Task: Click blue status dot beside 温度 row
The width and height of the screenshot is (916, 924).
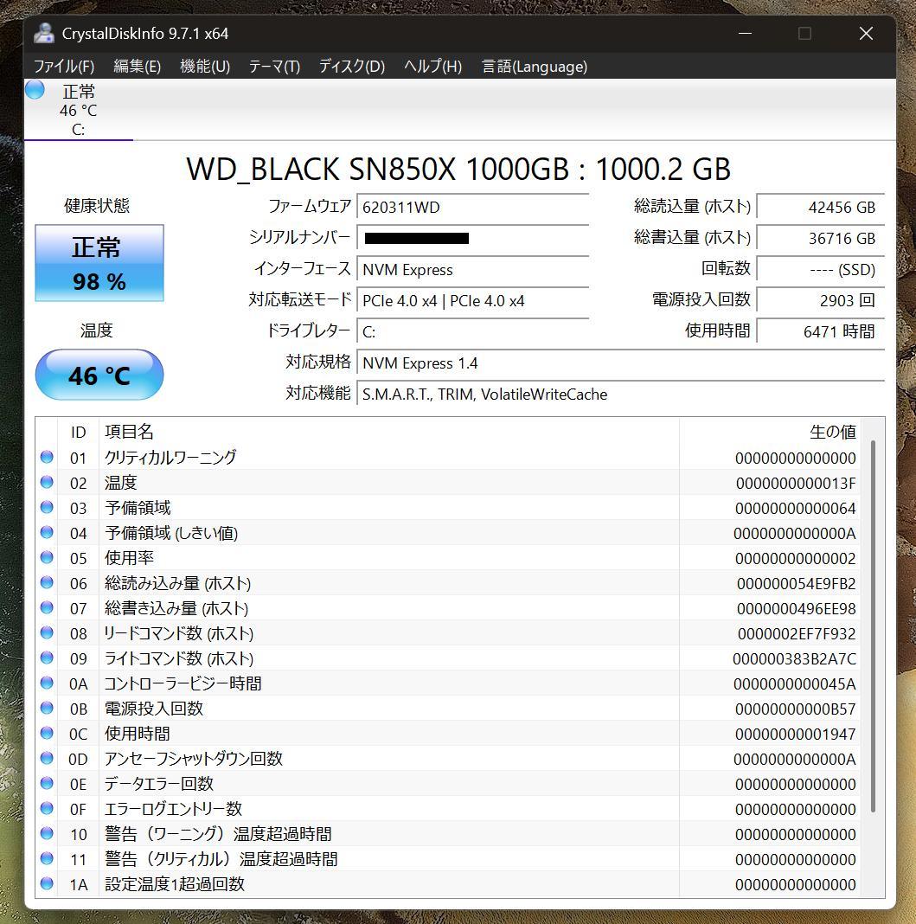Action: (47, 482)
